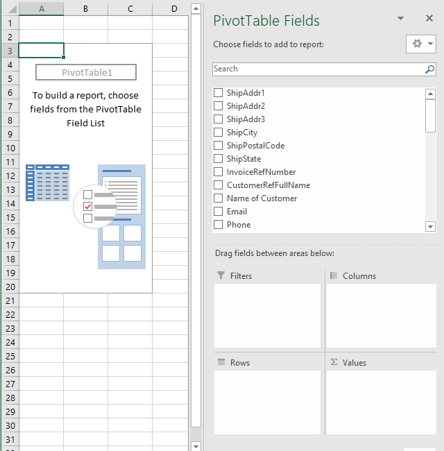444x451 pixels.
Task: Select row 10 header
Action: point(10,148)
